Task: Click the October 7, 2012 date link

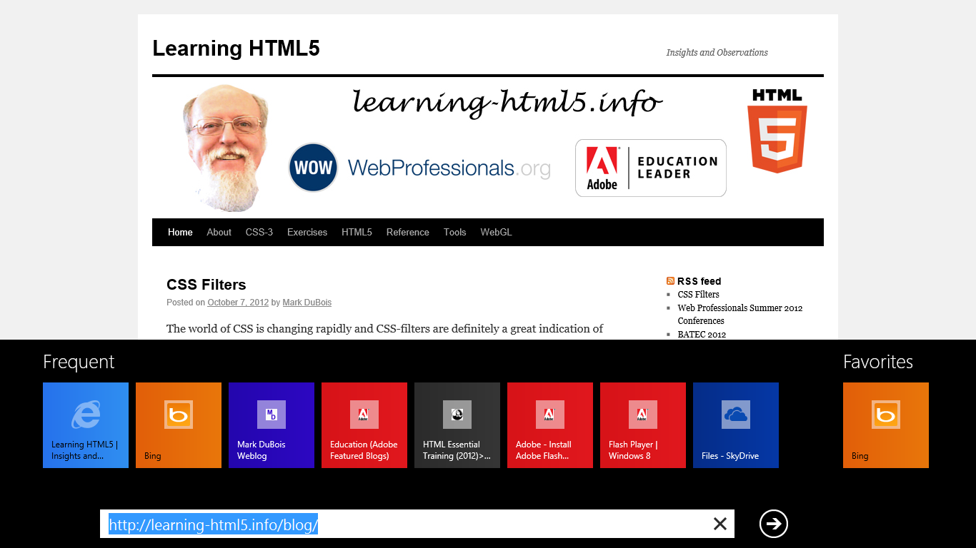Action: 238,303
